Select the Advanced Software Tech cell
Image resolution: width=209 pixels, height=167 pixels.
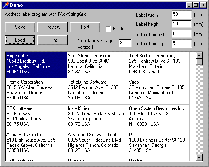point(97,144)
